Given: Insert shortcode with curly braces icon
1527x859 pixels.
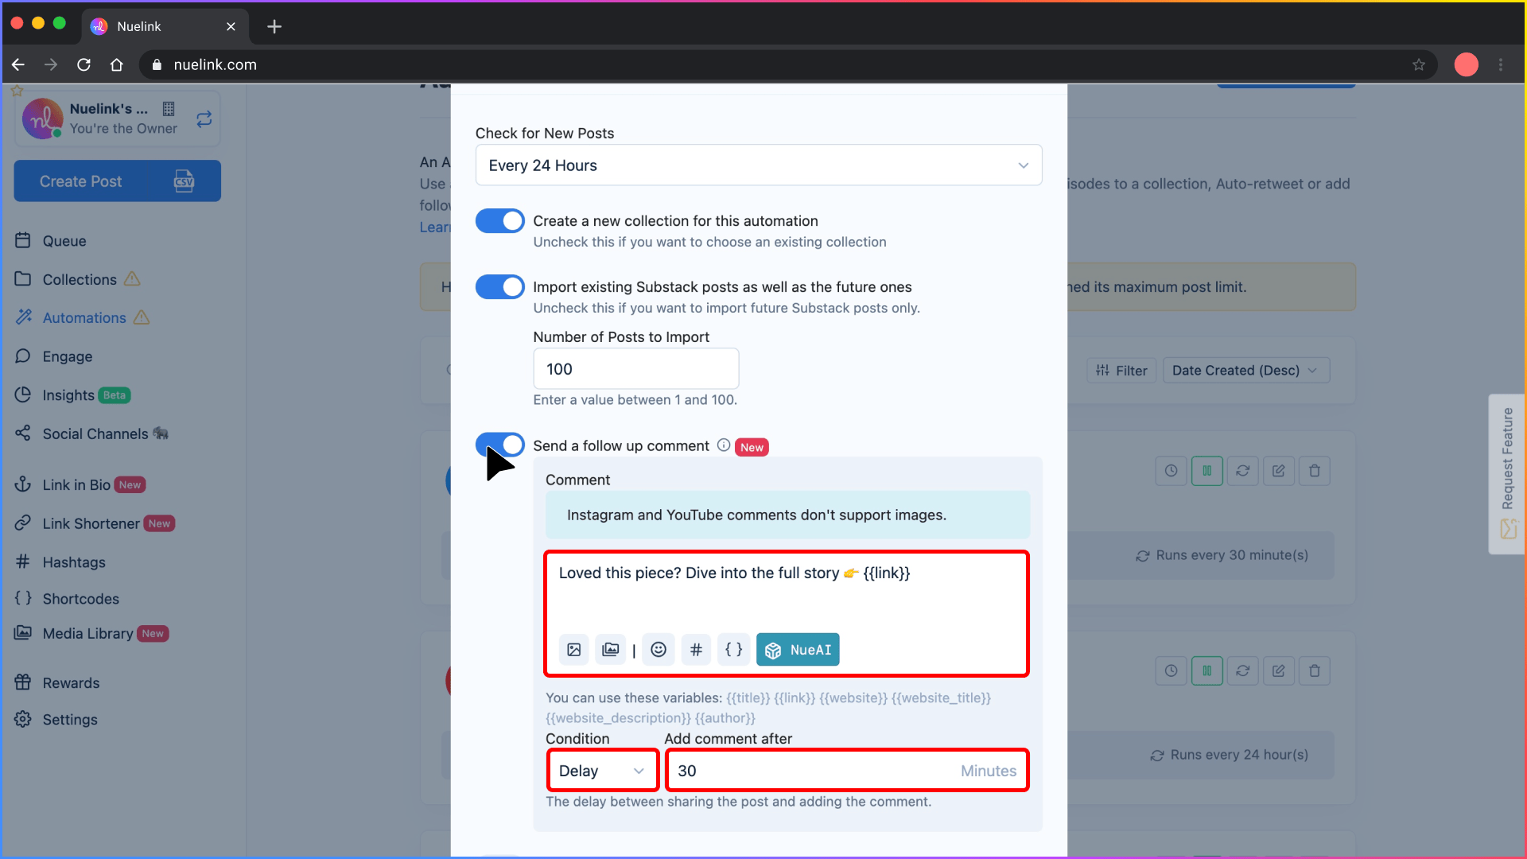Looking at the screenshot, I should point(733,650).
